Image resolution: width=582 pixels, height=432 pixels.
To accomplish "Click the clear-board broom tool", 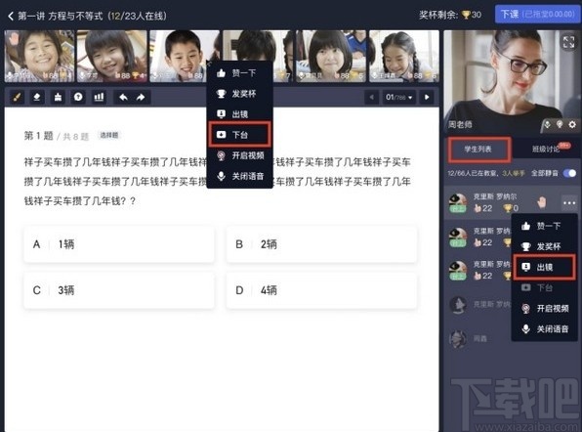I will [x=58, y=98].
